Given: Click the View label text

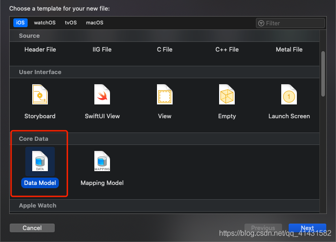Looking at the screenshot, I should (x=165, y=116).
